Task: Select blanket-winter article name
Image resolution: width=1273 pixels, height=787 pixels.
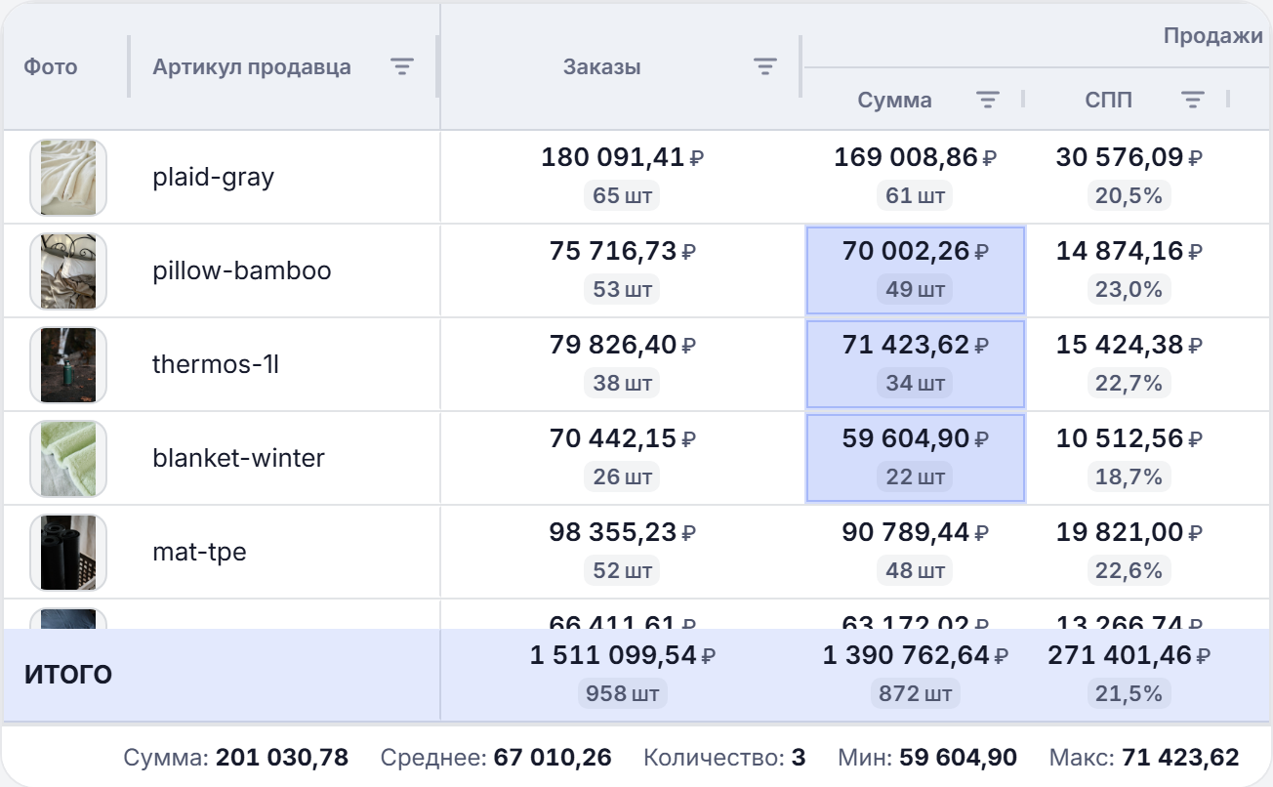Action: tap(238, 458)
